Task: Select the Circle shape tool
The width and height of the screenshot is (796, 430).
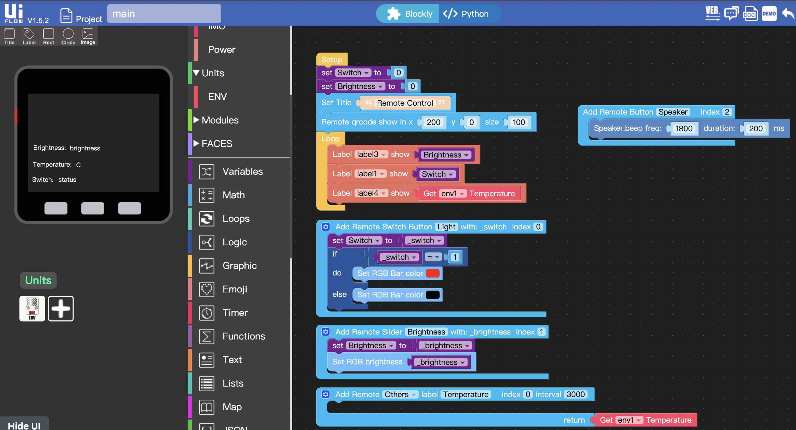Action: coord(68,36)
